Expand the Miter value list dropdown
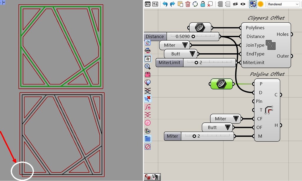This screenshot has height=181, width=302. (185, 45)
